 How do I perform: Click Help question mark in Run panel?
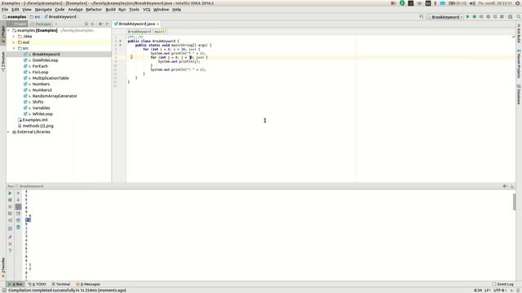tap(10, 251)
